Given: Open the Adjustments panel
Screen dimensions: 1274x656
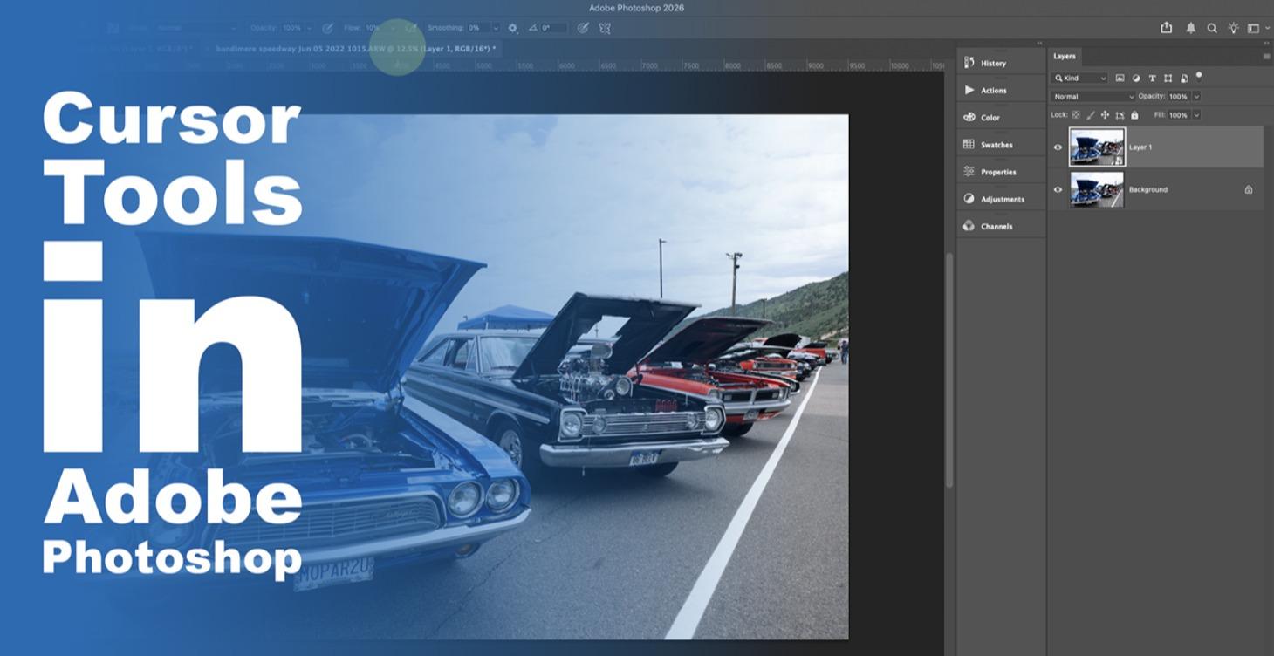Looking at the screenshot, I should pyautogui.click(x=1001, y=199).
